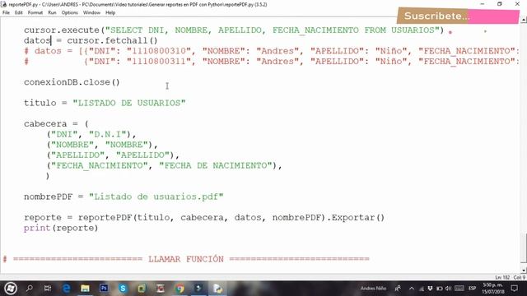Open the green app icon next to Skype

pos(142,288)
